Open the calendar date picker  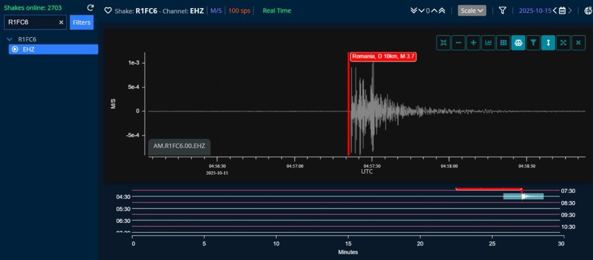pyautogui.click(x=562, y=10)
